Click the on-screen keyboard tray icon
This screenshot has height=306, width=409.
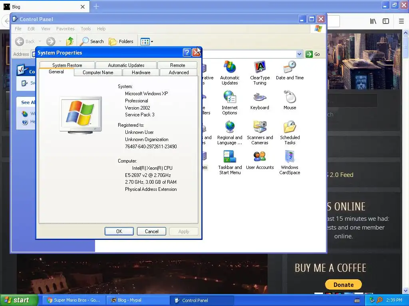[x=357, y=300]
